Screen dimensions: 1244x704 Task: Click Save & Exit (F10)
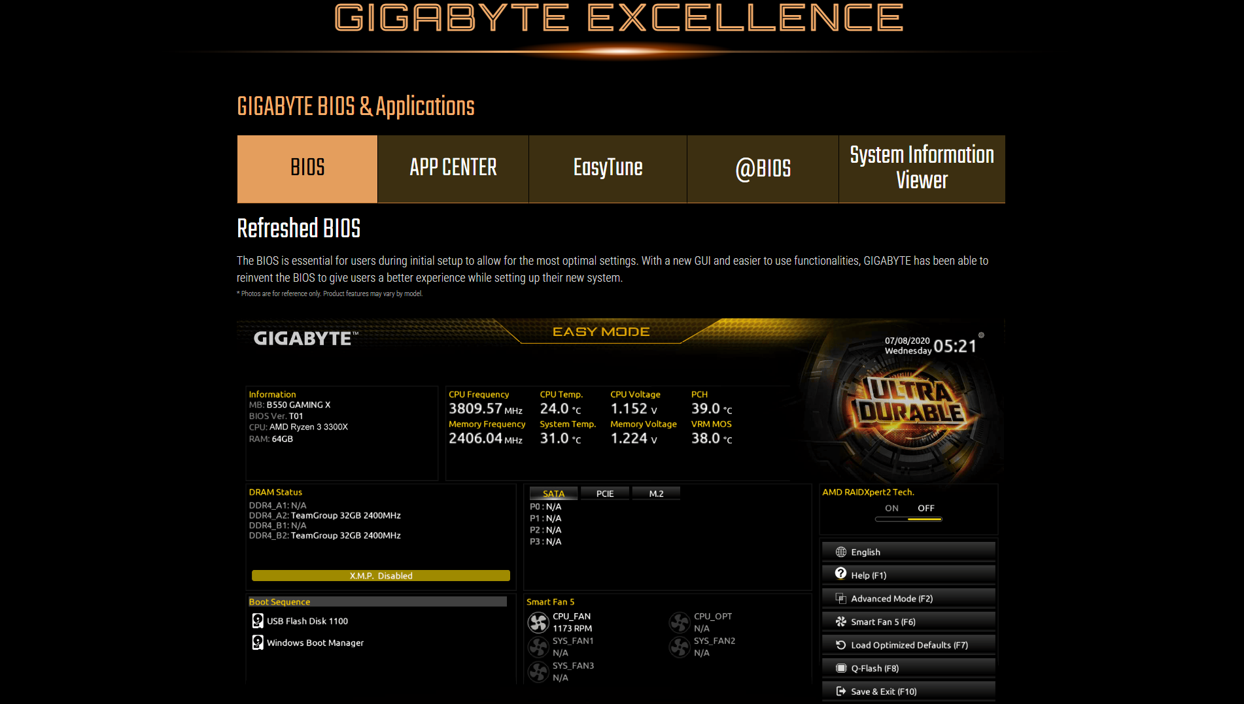(908, 691)
